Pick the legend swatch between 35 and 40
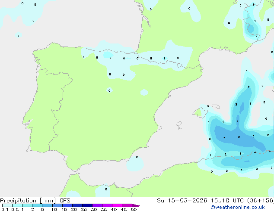Viewport: 274px width, 211px height. pyautogui.click(x=107, y=205)
